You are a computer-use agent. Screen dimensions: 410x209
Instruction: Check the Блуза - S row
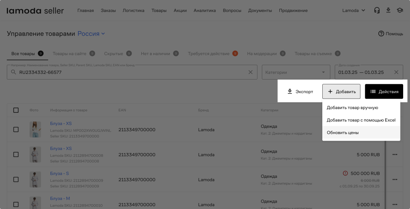(x=16, y=179)
